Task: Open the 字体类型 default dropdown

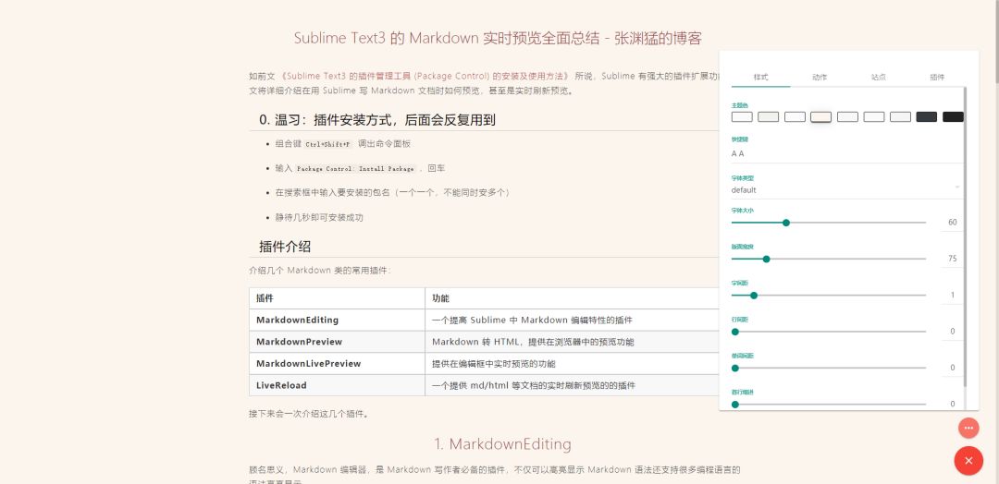Action: click(846, 189)
